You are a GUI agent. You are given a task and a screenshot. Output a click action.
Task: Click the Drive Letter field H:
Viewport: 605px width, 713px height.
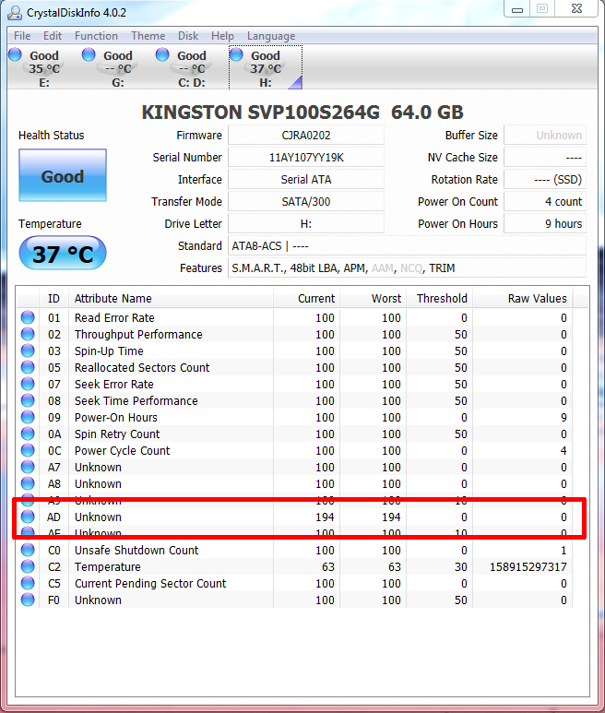pyautogui.click(x=306, y=224)
